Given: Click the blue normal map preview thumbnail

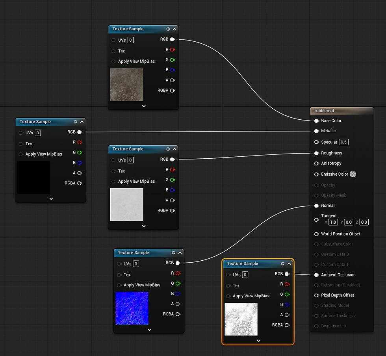Looking at the screenshot, I should pyautogui.click(x=132, y=308).
